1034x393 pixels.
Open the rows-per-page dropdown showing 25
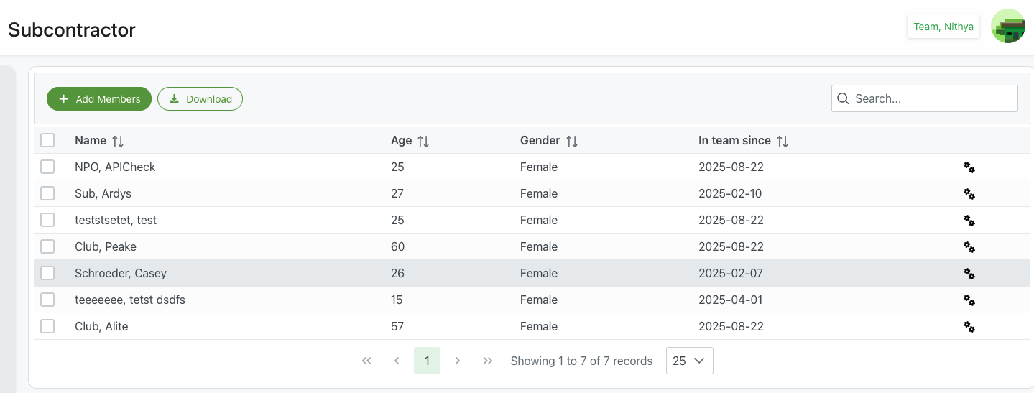pos(689,361)
